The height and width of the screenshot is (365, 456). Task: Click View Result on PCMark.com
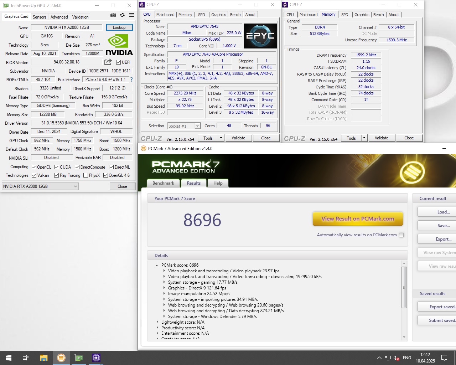(358, 219)
